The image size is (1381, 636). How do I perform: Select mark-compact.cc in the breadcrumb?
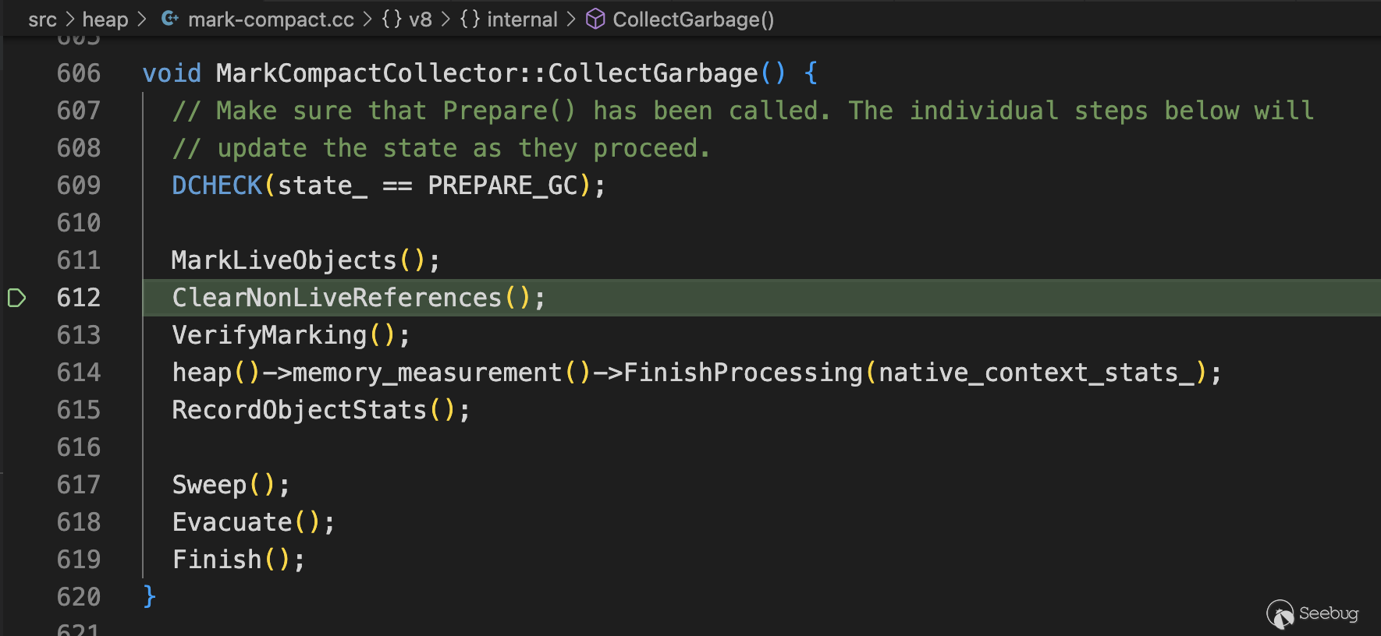tap(271, 19)
